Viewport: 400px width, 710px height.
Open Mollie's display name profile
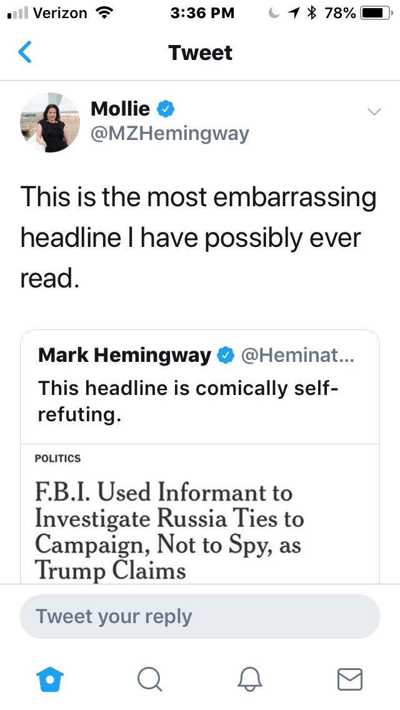pyautogui.click(x=121, y=109)
